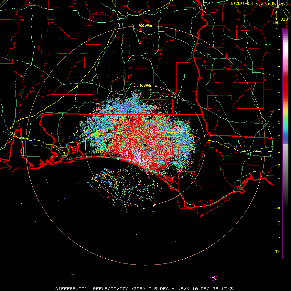Click the legend value 3
The height and width of the screenshot is (291, 291).
tap(279, 94)
